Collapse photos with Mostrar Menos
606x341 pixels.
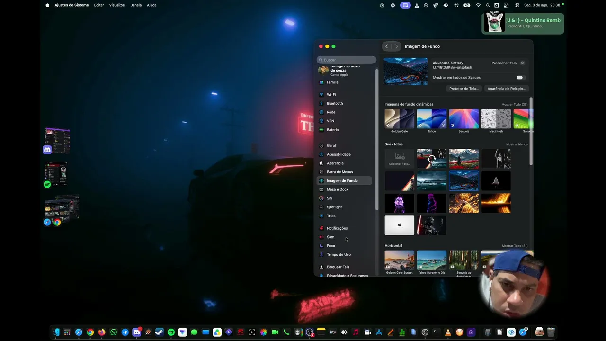pyautogui.click(x=517, y=144)
